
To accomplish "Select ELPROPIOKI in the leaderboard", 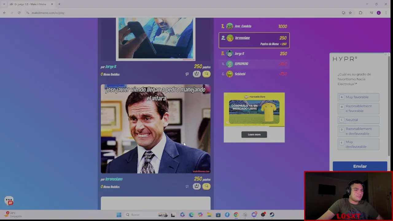I will tap(254, 64).
